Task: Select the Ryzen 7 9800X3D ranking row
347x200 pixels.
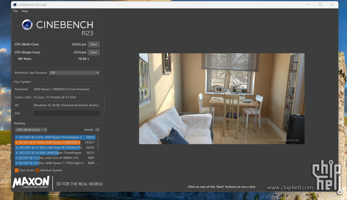Action: [x=55, y=142]
